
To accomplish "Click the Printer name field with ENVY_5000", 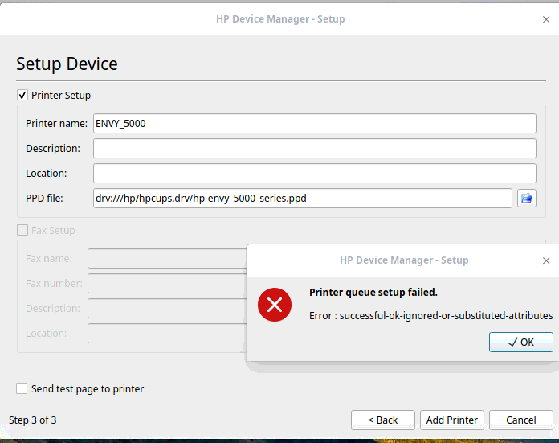I will point(314,124).
